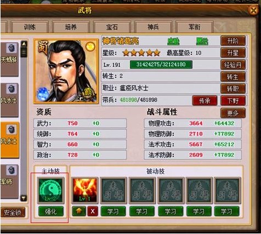
Task: Click the Zhuge Liang general portrait
Action: (66, 71)
